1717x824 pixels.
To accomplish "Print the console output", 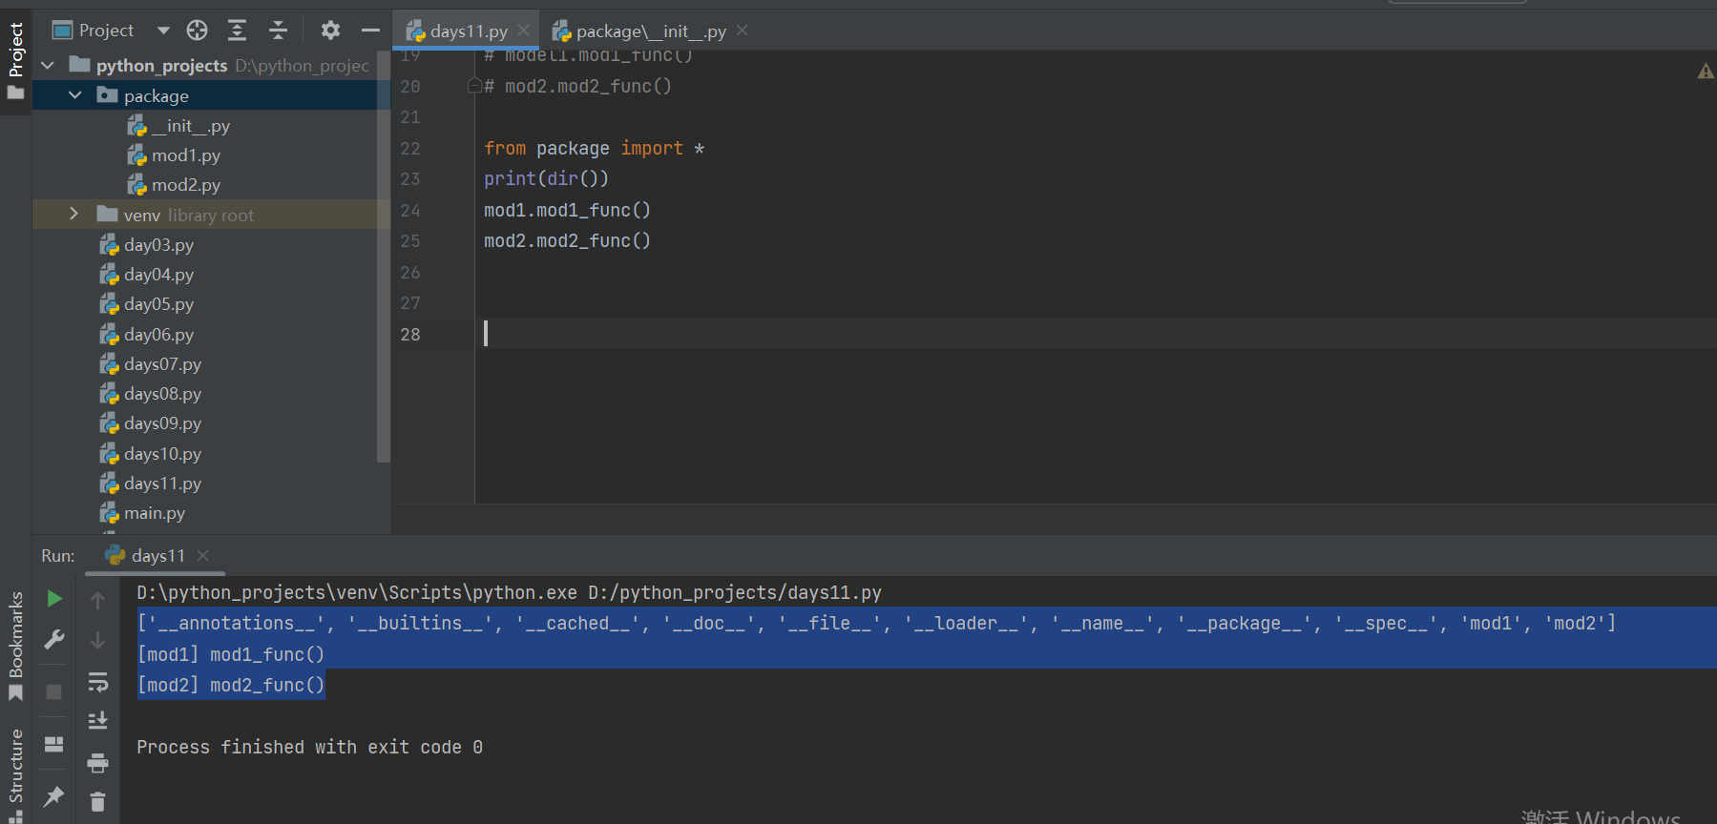I will point(97,763).
